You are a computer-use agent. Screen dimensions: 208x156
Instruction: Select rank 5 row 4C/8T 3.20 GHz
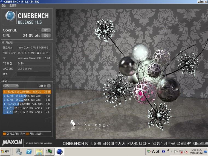point(27,108)
